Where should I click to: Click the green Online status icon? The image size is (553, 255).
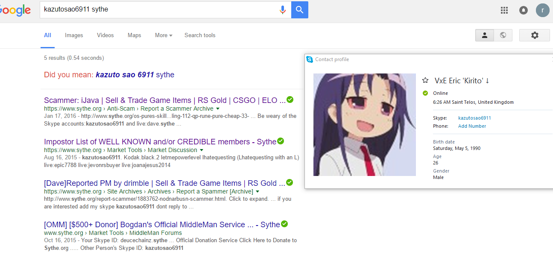tap(425, 93)
